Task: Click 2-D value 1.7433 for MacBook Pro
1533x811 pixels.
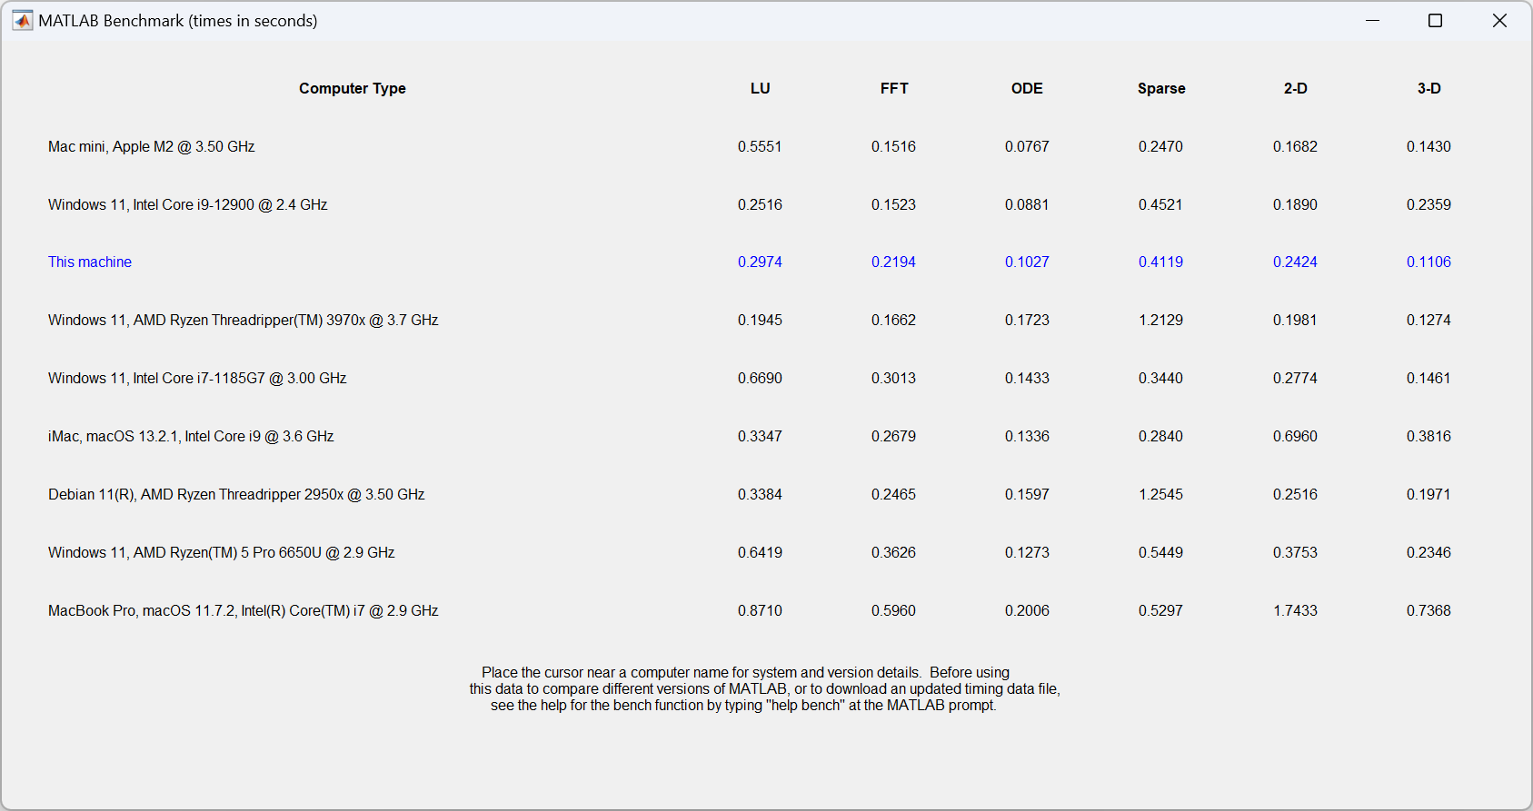Action: (x=1295, y=610)
